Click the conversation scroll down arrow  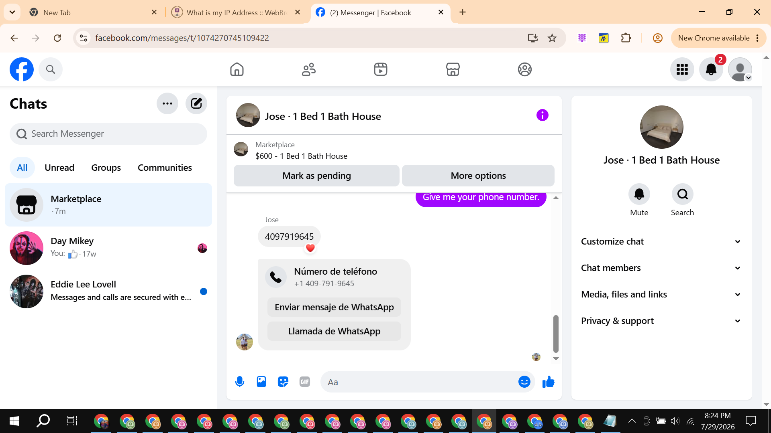click(x=556, y=359)
